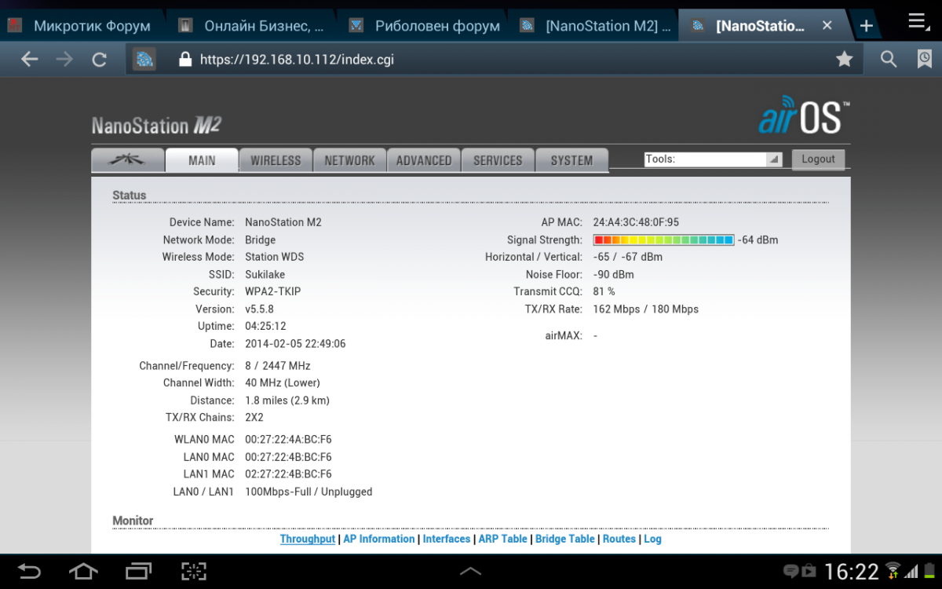Reload the page with refresh icon
Viewport: 942px width, 589px height.
[x=99, y=59]
